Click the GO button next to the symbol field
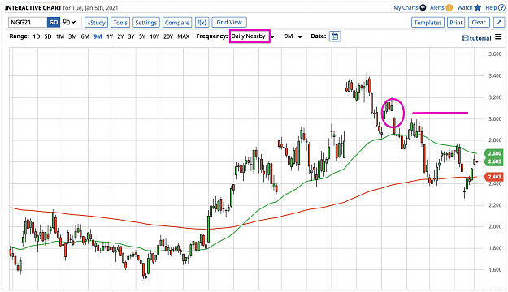 pyautogui.click(x=54, y=23)
